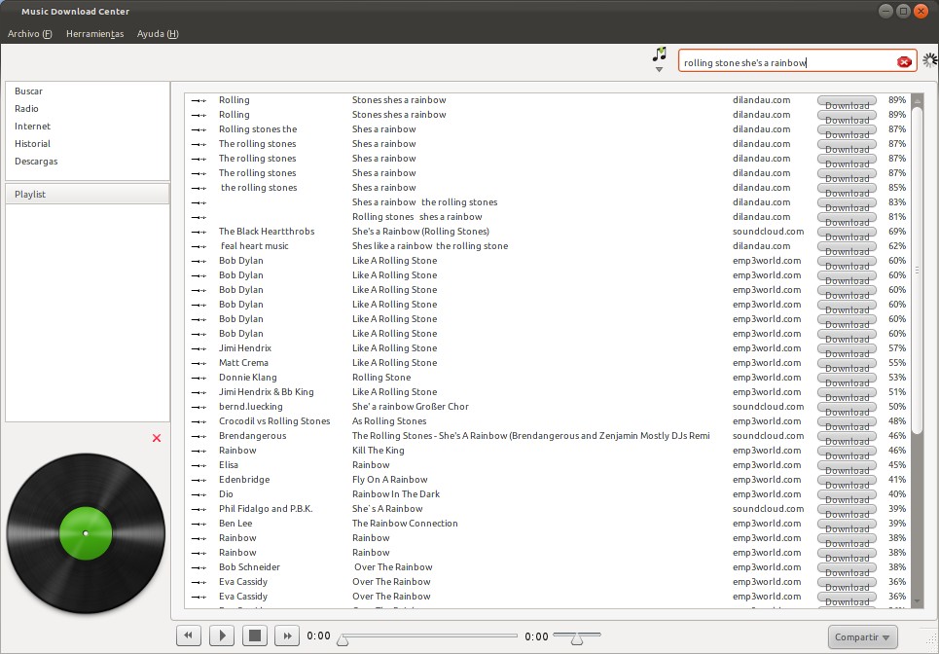This screenshot has width=939, height=654.
Task: Select Radio in the left sidebar
Action: pos(25,108)
